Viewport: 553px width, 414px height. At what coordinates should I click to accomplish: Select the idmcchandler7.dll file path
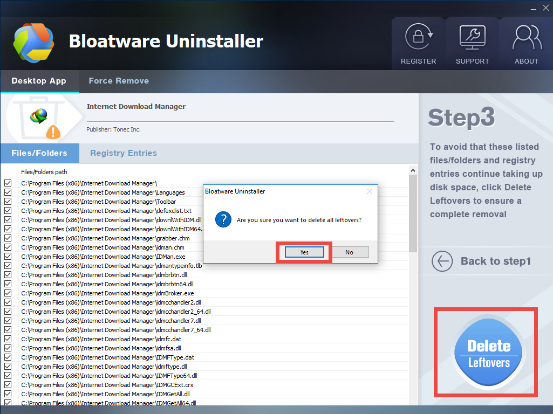(x=111, y=321)
